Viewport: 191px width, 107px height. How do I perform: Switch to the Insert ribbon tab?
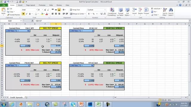(20, 5)
